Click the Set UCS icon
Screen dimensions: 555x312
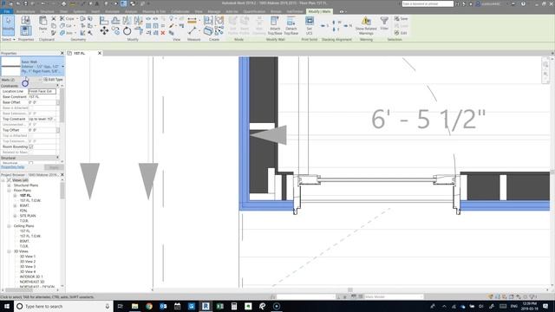[x=310, y=25]
